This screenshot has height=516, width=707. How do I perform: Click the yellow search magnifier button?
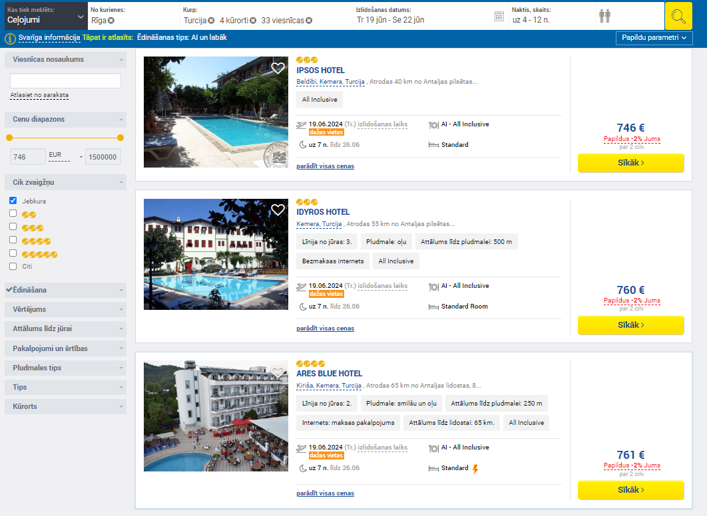[x=678, y=16]
